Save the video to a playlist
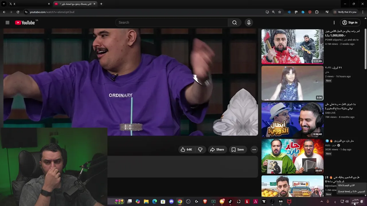 pos(237,150)
